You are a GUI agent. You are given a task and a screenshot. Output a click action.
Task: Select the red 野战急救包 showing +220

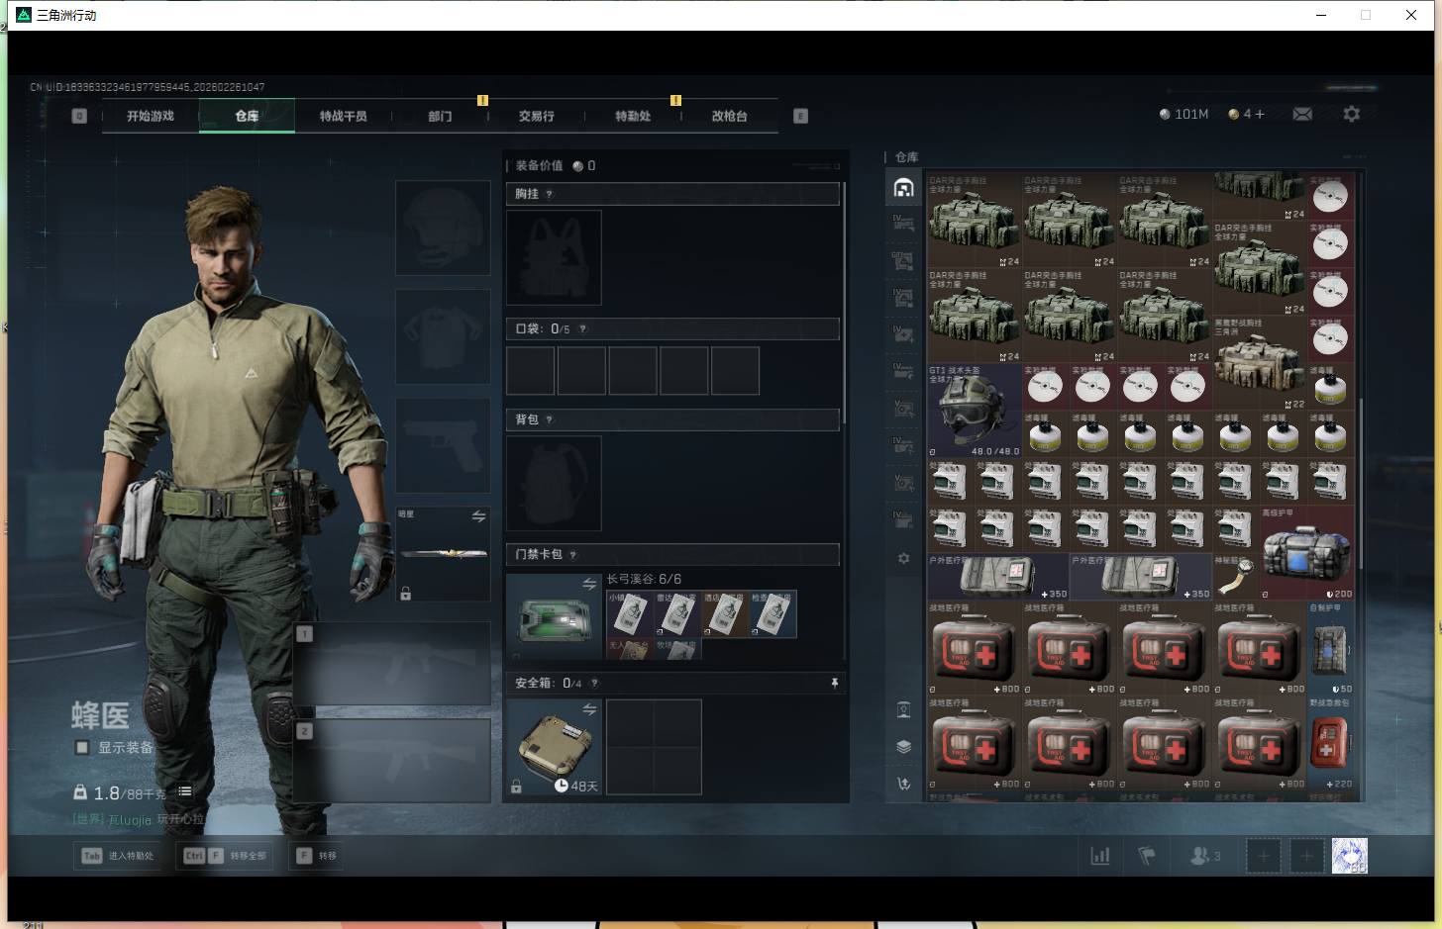point(1331,743)
